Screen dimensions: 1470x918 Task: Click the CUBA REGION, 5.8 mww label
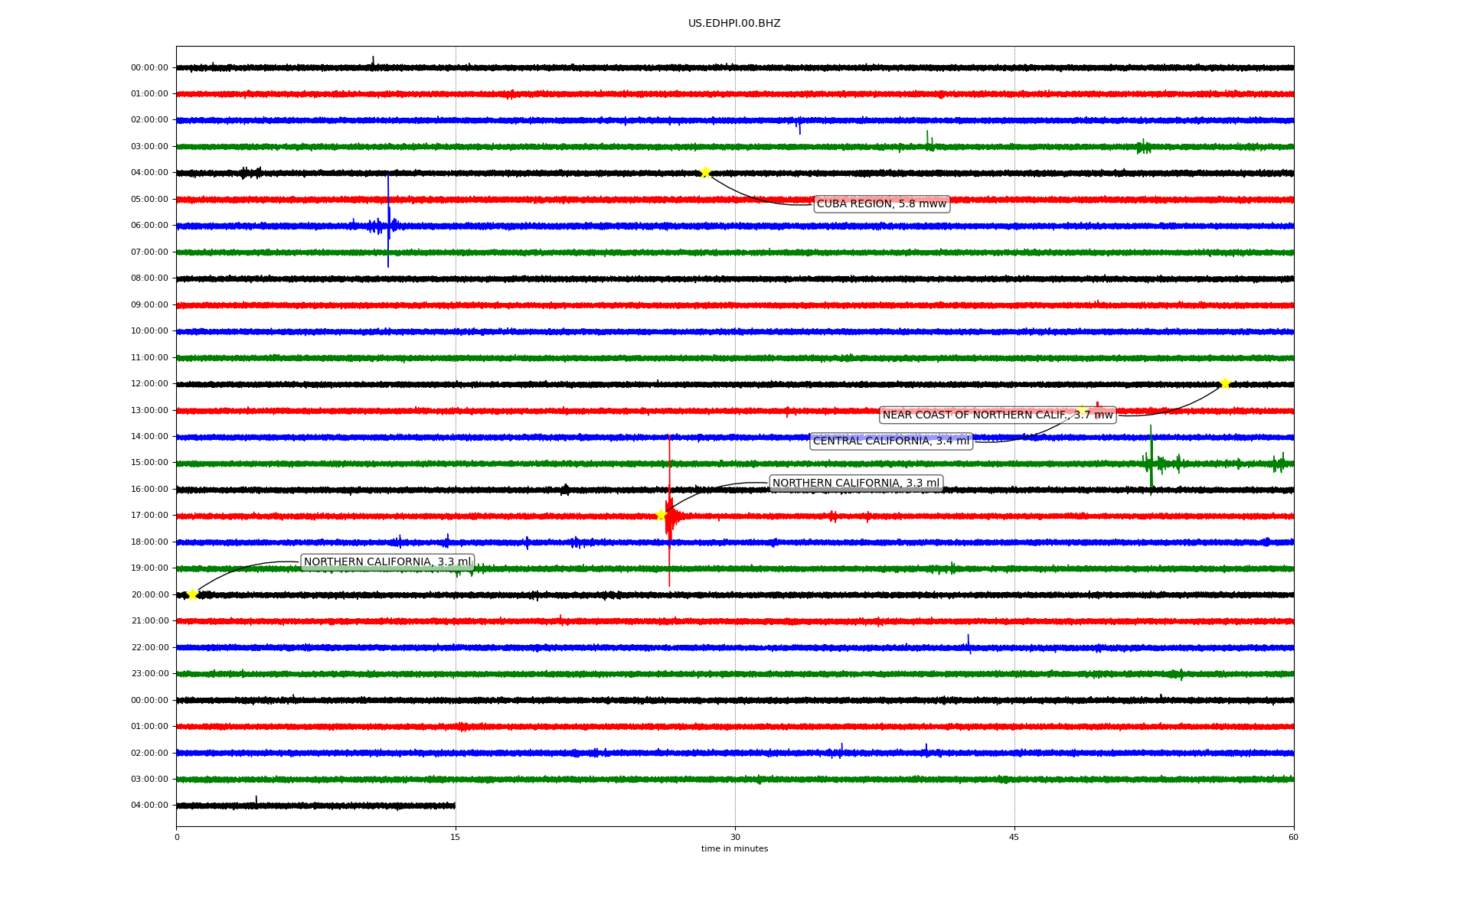point(881,203)
